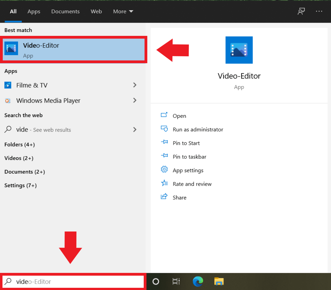This screenshot has width=331, height=290.
Task: Switch to the Documents tab
Action: [x=65, y=11]
